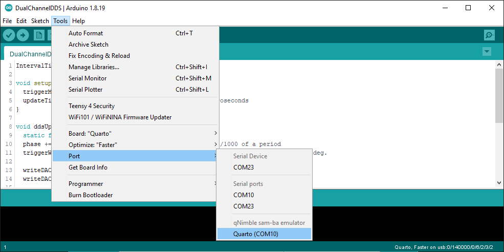Screen dimensions: 504x252
Task: Open Manage Libraries from Tools menu
Action: 94,67
